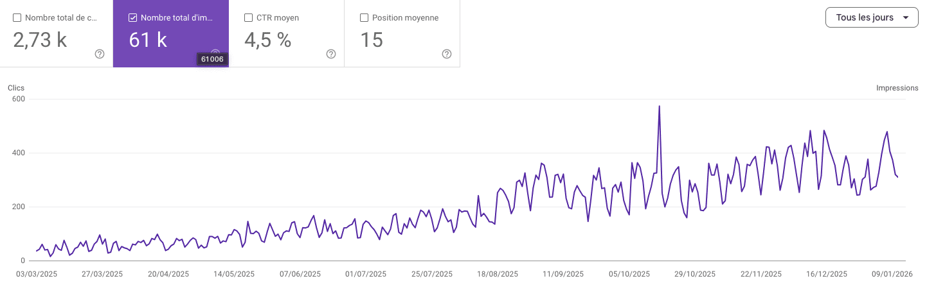927x292 pixels.
Task: Click the 4,5 % CTR value
Action: pyautogui.click(x=267, y=40)
